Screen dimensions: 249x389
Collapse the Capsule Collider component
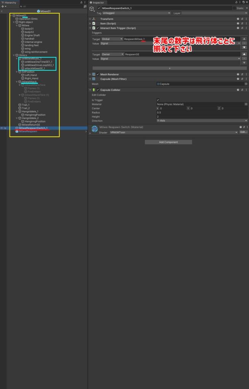point(90,90)
